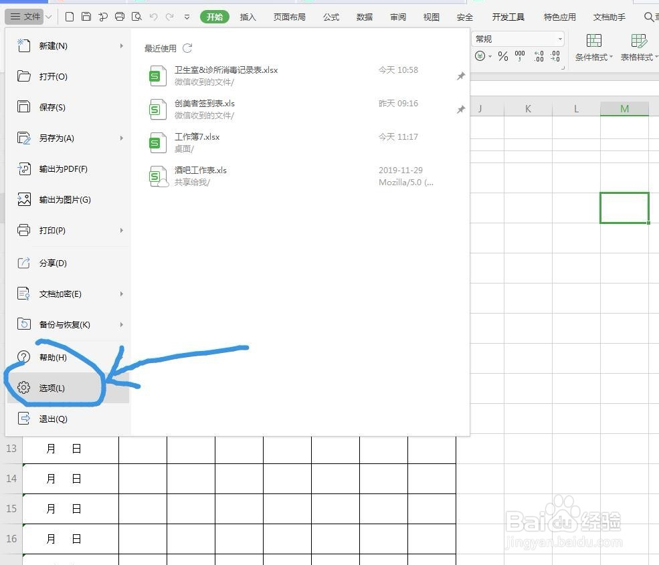Pin the 卫生室&诊所消毒记录表.xlsx entry
Viewport: 659px width, 565px height.
461,76
